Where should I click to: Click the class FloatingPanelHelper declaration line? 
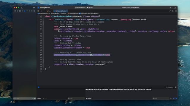[72, 16]
